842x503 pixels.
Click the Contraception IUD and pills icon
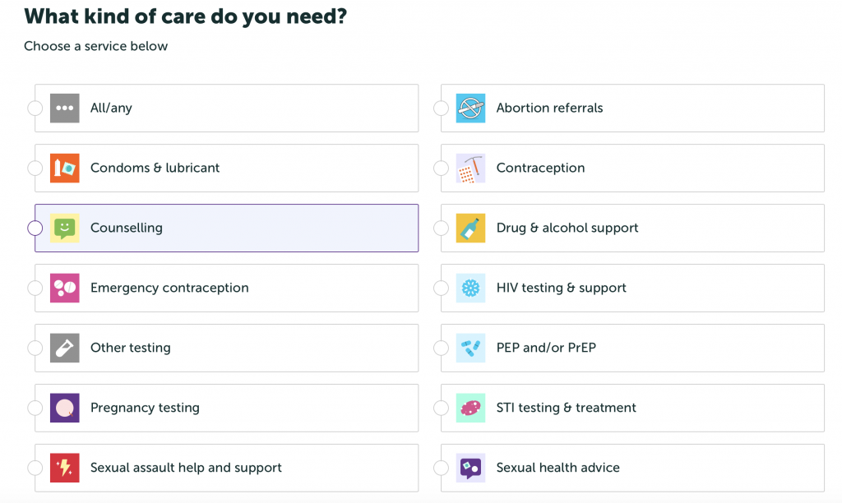(x=470, y=168)
